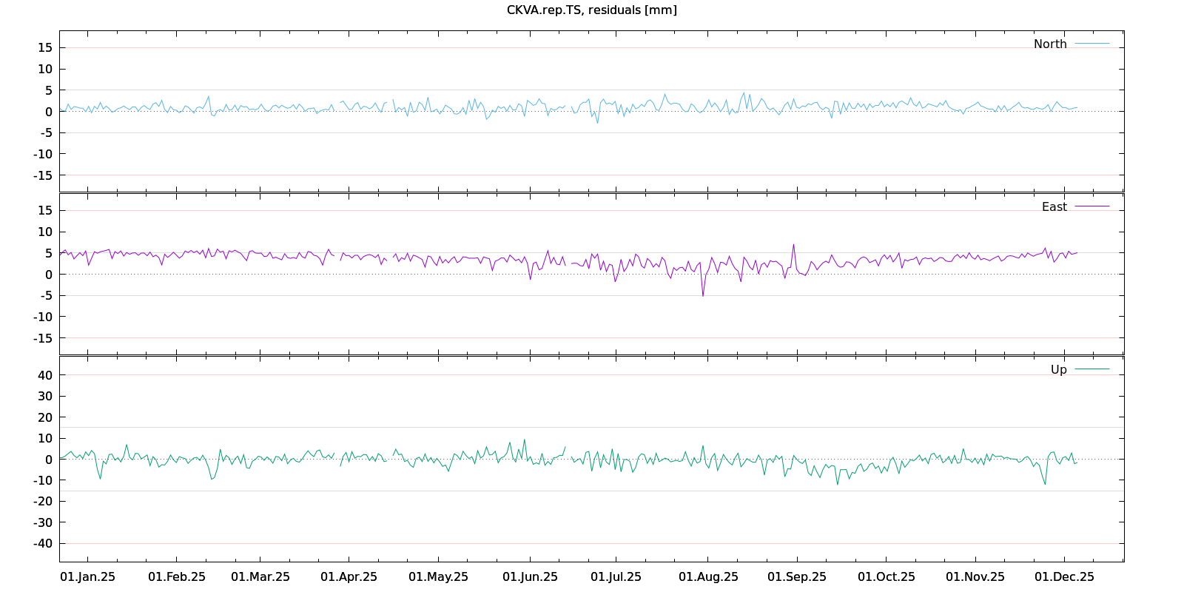The image size is (1184, 592).
Task: Click the -40 tick label on Up axis
Action: 43,543
